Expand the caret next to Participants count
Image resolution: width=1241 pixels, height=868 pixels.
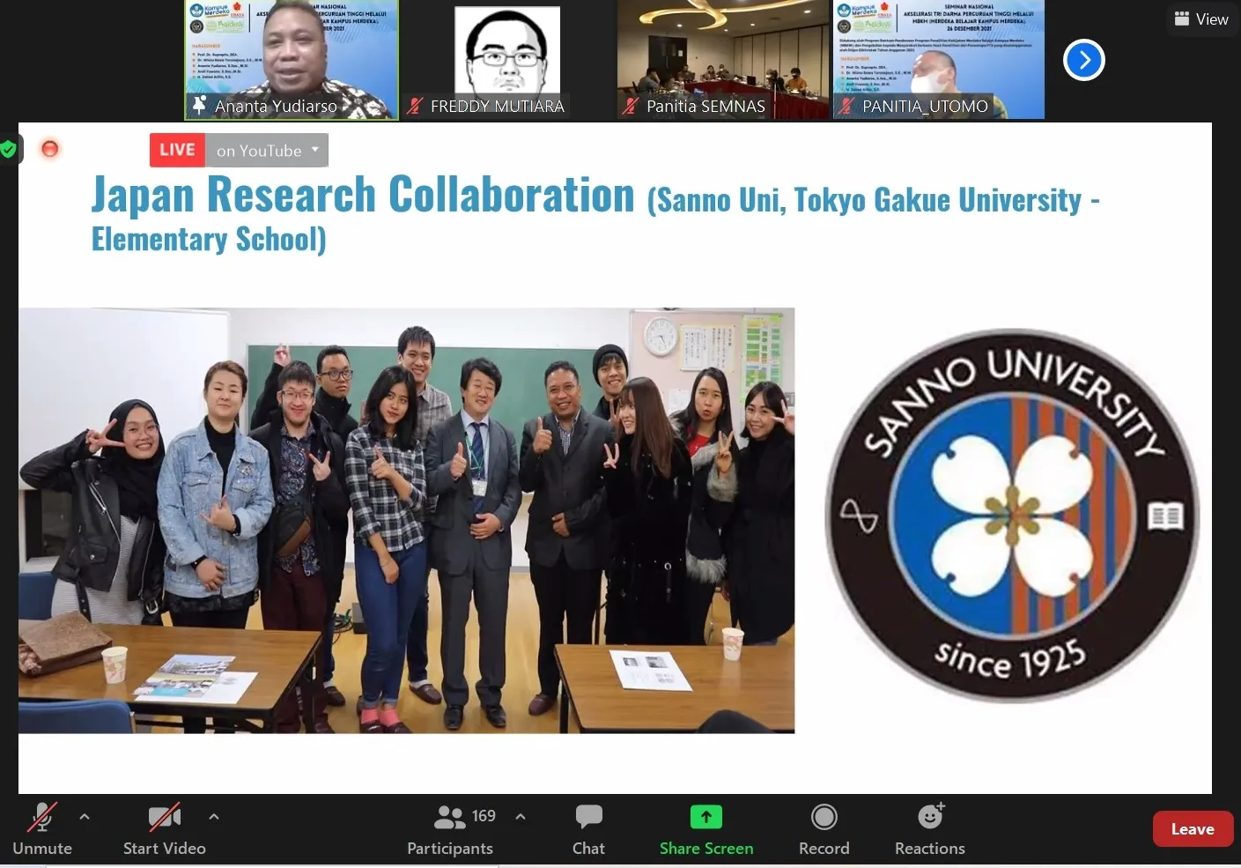click(521, 817)
